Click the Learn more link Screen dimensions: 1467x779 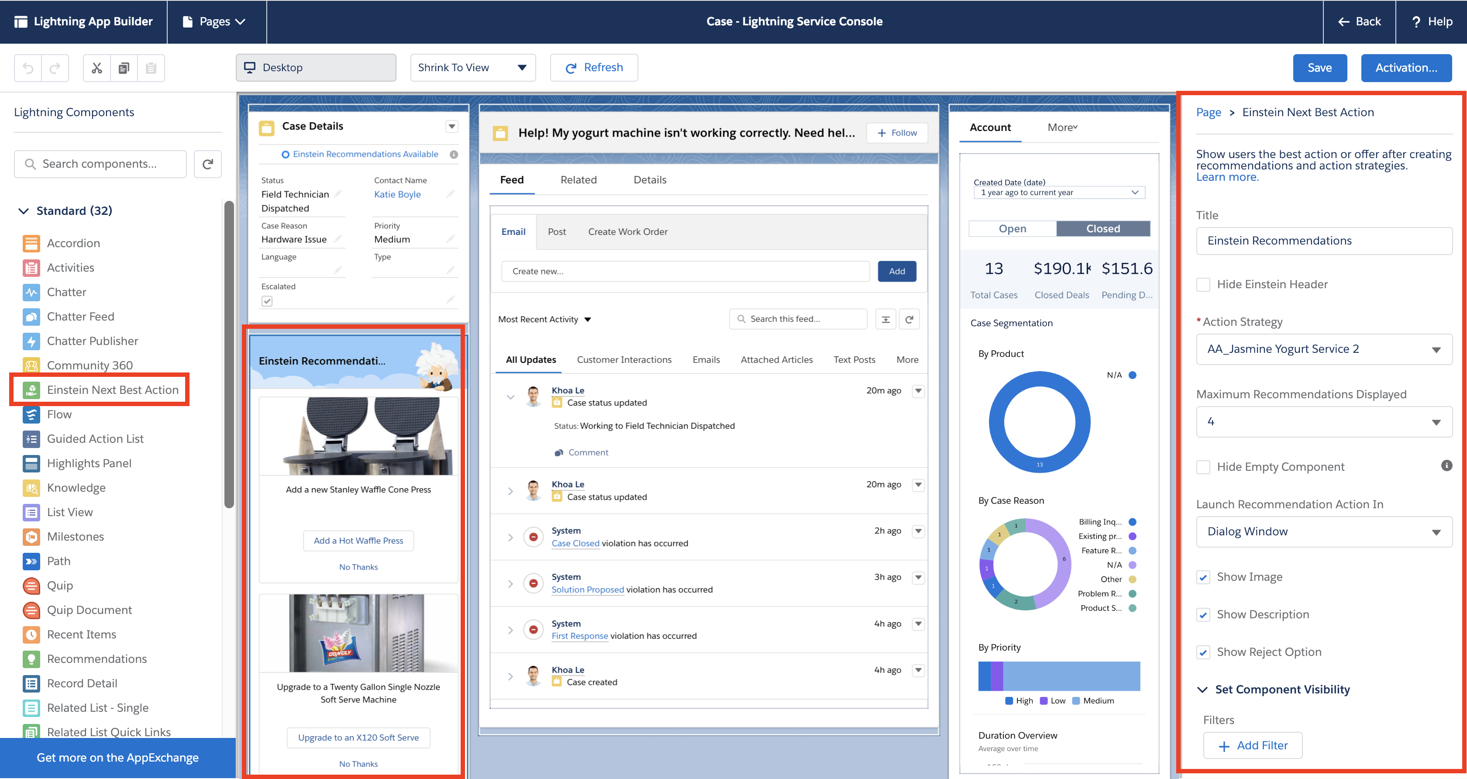click(1227, 177)
